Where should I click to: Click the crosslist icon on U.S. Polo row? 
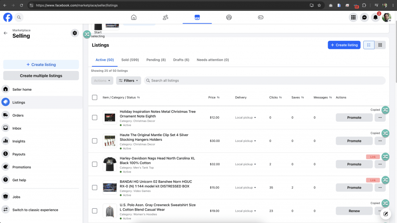(x=385, y=203)
